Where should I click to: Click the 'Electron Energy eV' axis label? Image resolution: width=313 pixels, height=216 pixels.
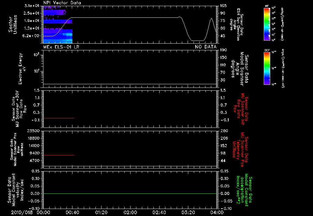22,69
